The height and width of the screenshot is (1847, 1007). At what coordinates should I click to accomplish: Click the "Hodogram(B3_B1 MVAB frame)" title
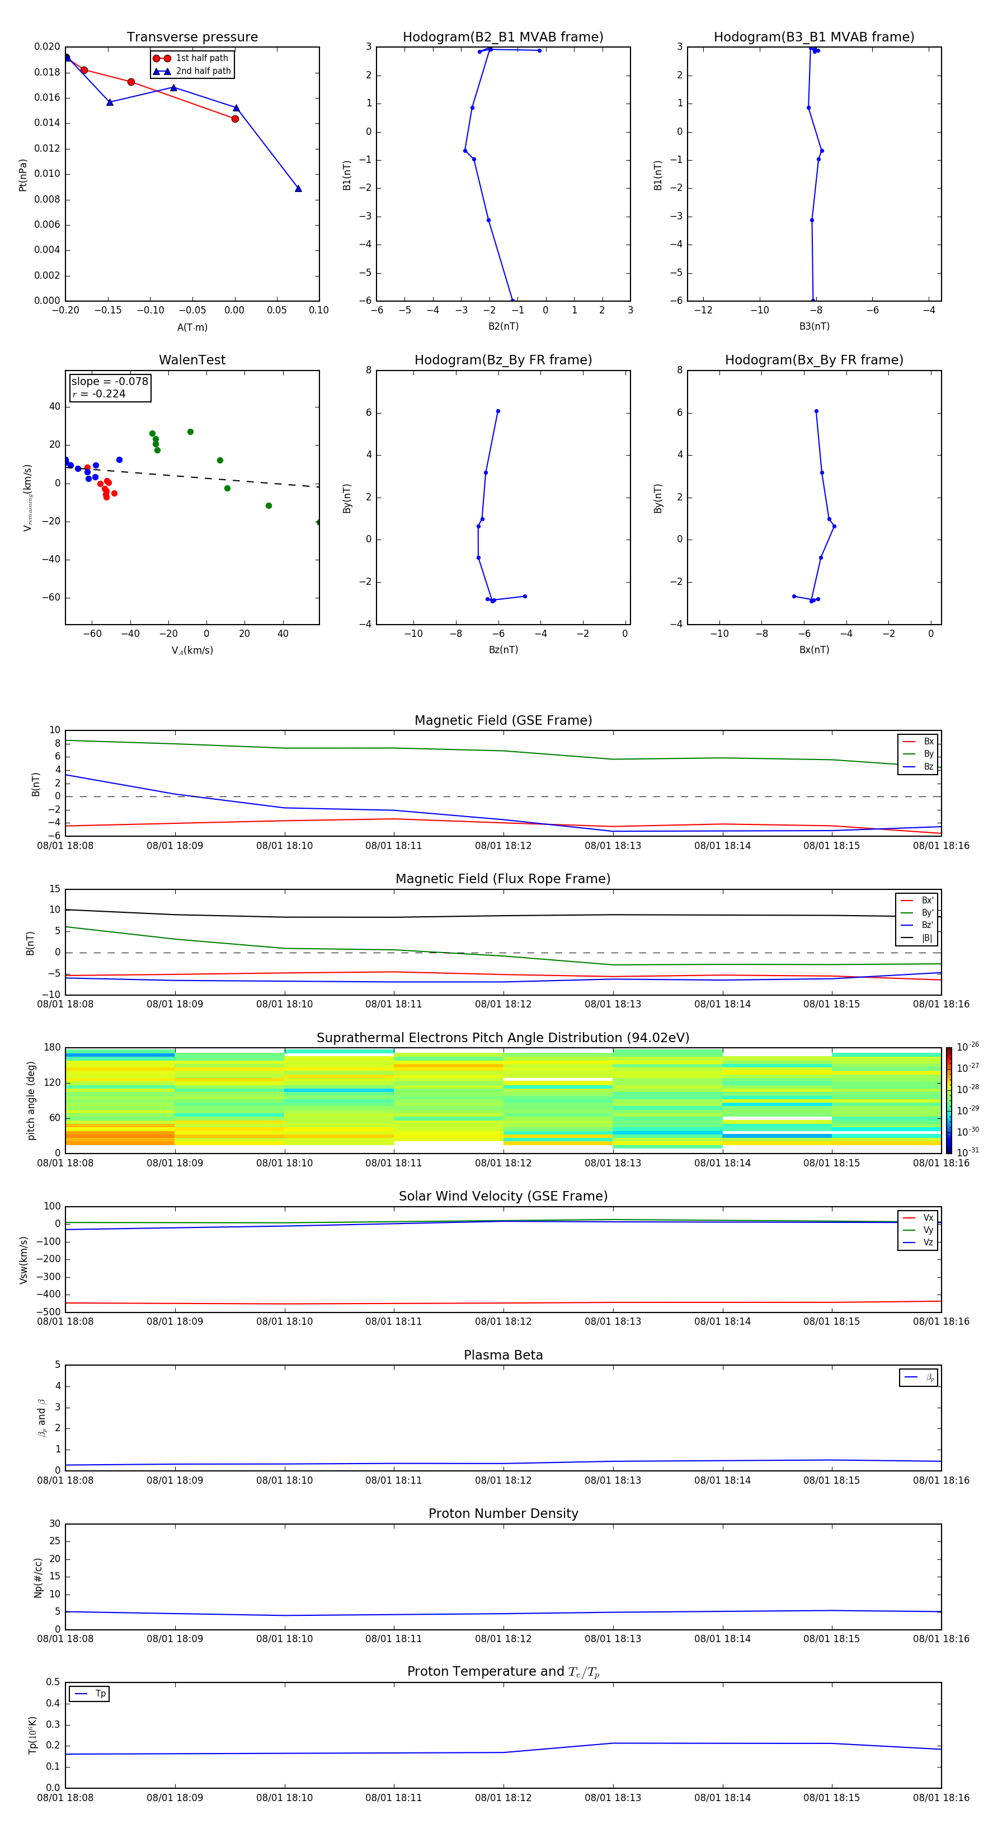pyautogui.click(x=813, y=37)
